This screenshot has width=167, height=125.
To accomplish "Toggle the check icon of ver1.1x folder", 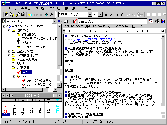I will [19, 76].
